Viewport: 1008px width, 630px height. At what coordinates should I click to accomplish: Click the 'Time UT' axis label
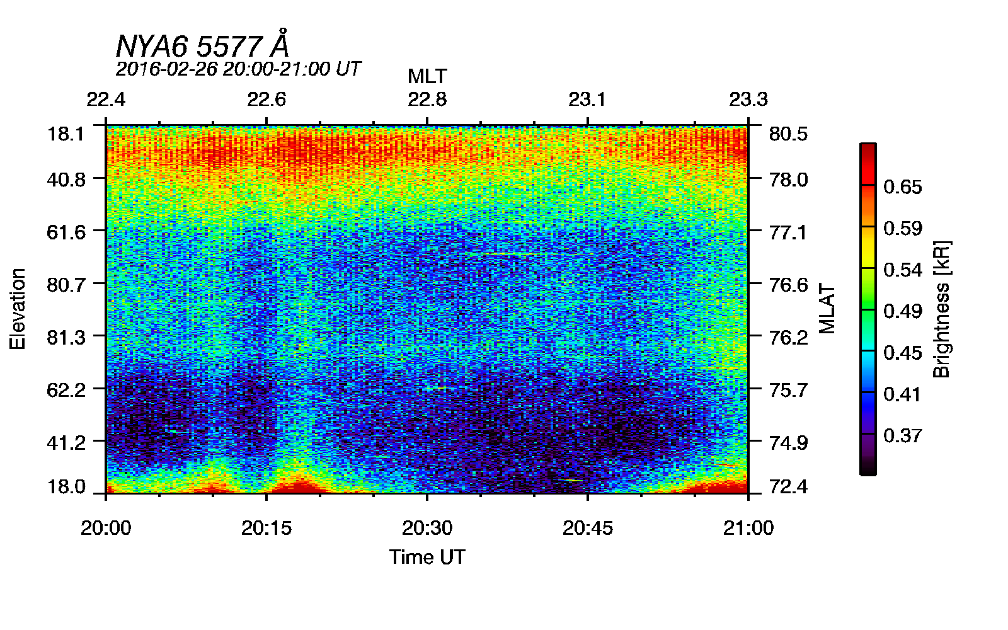[x=427, y=557]
